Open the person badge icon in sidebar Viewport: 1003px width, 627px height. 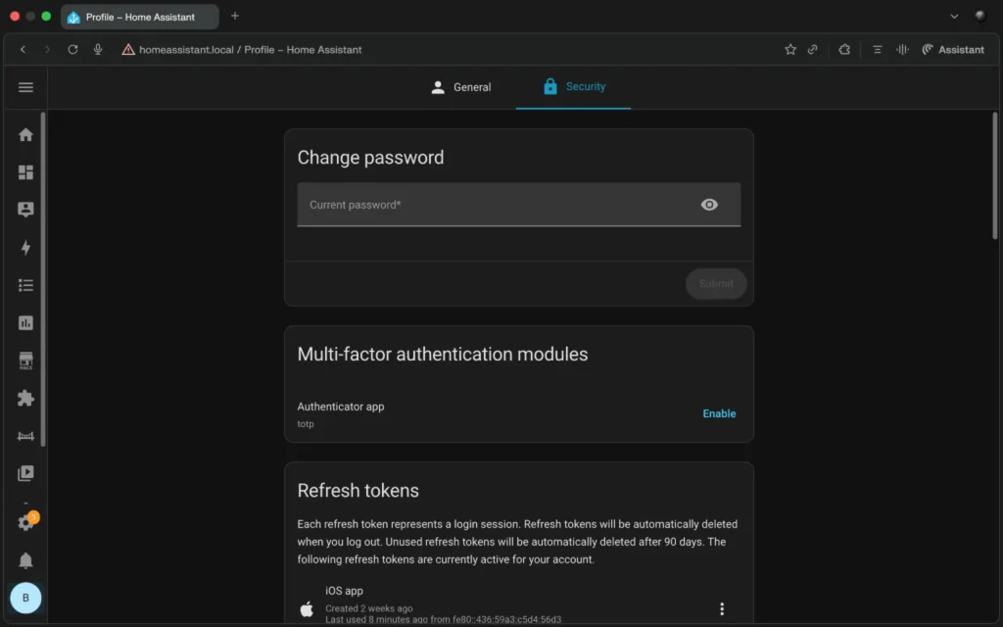tap(25, 210)
